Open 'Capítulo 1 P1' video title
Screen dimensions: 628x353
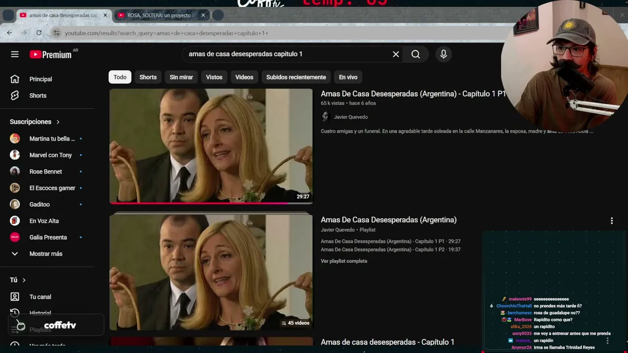point(413,94)
